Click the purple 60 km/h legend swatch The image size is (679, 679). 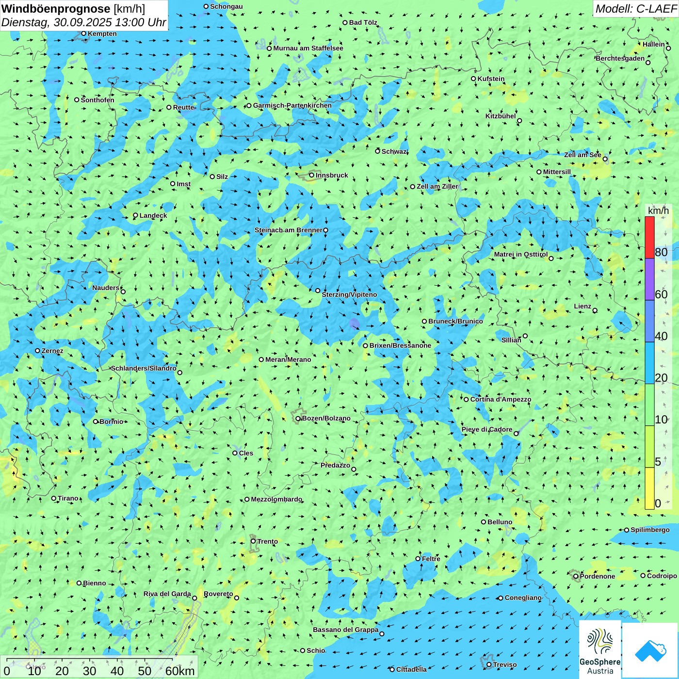pos(649,279)
